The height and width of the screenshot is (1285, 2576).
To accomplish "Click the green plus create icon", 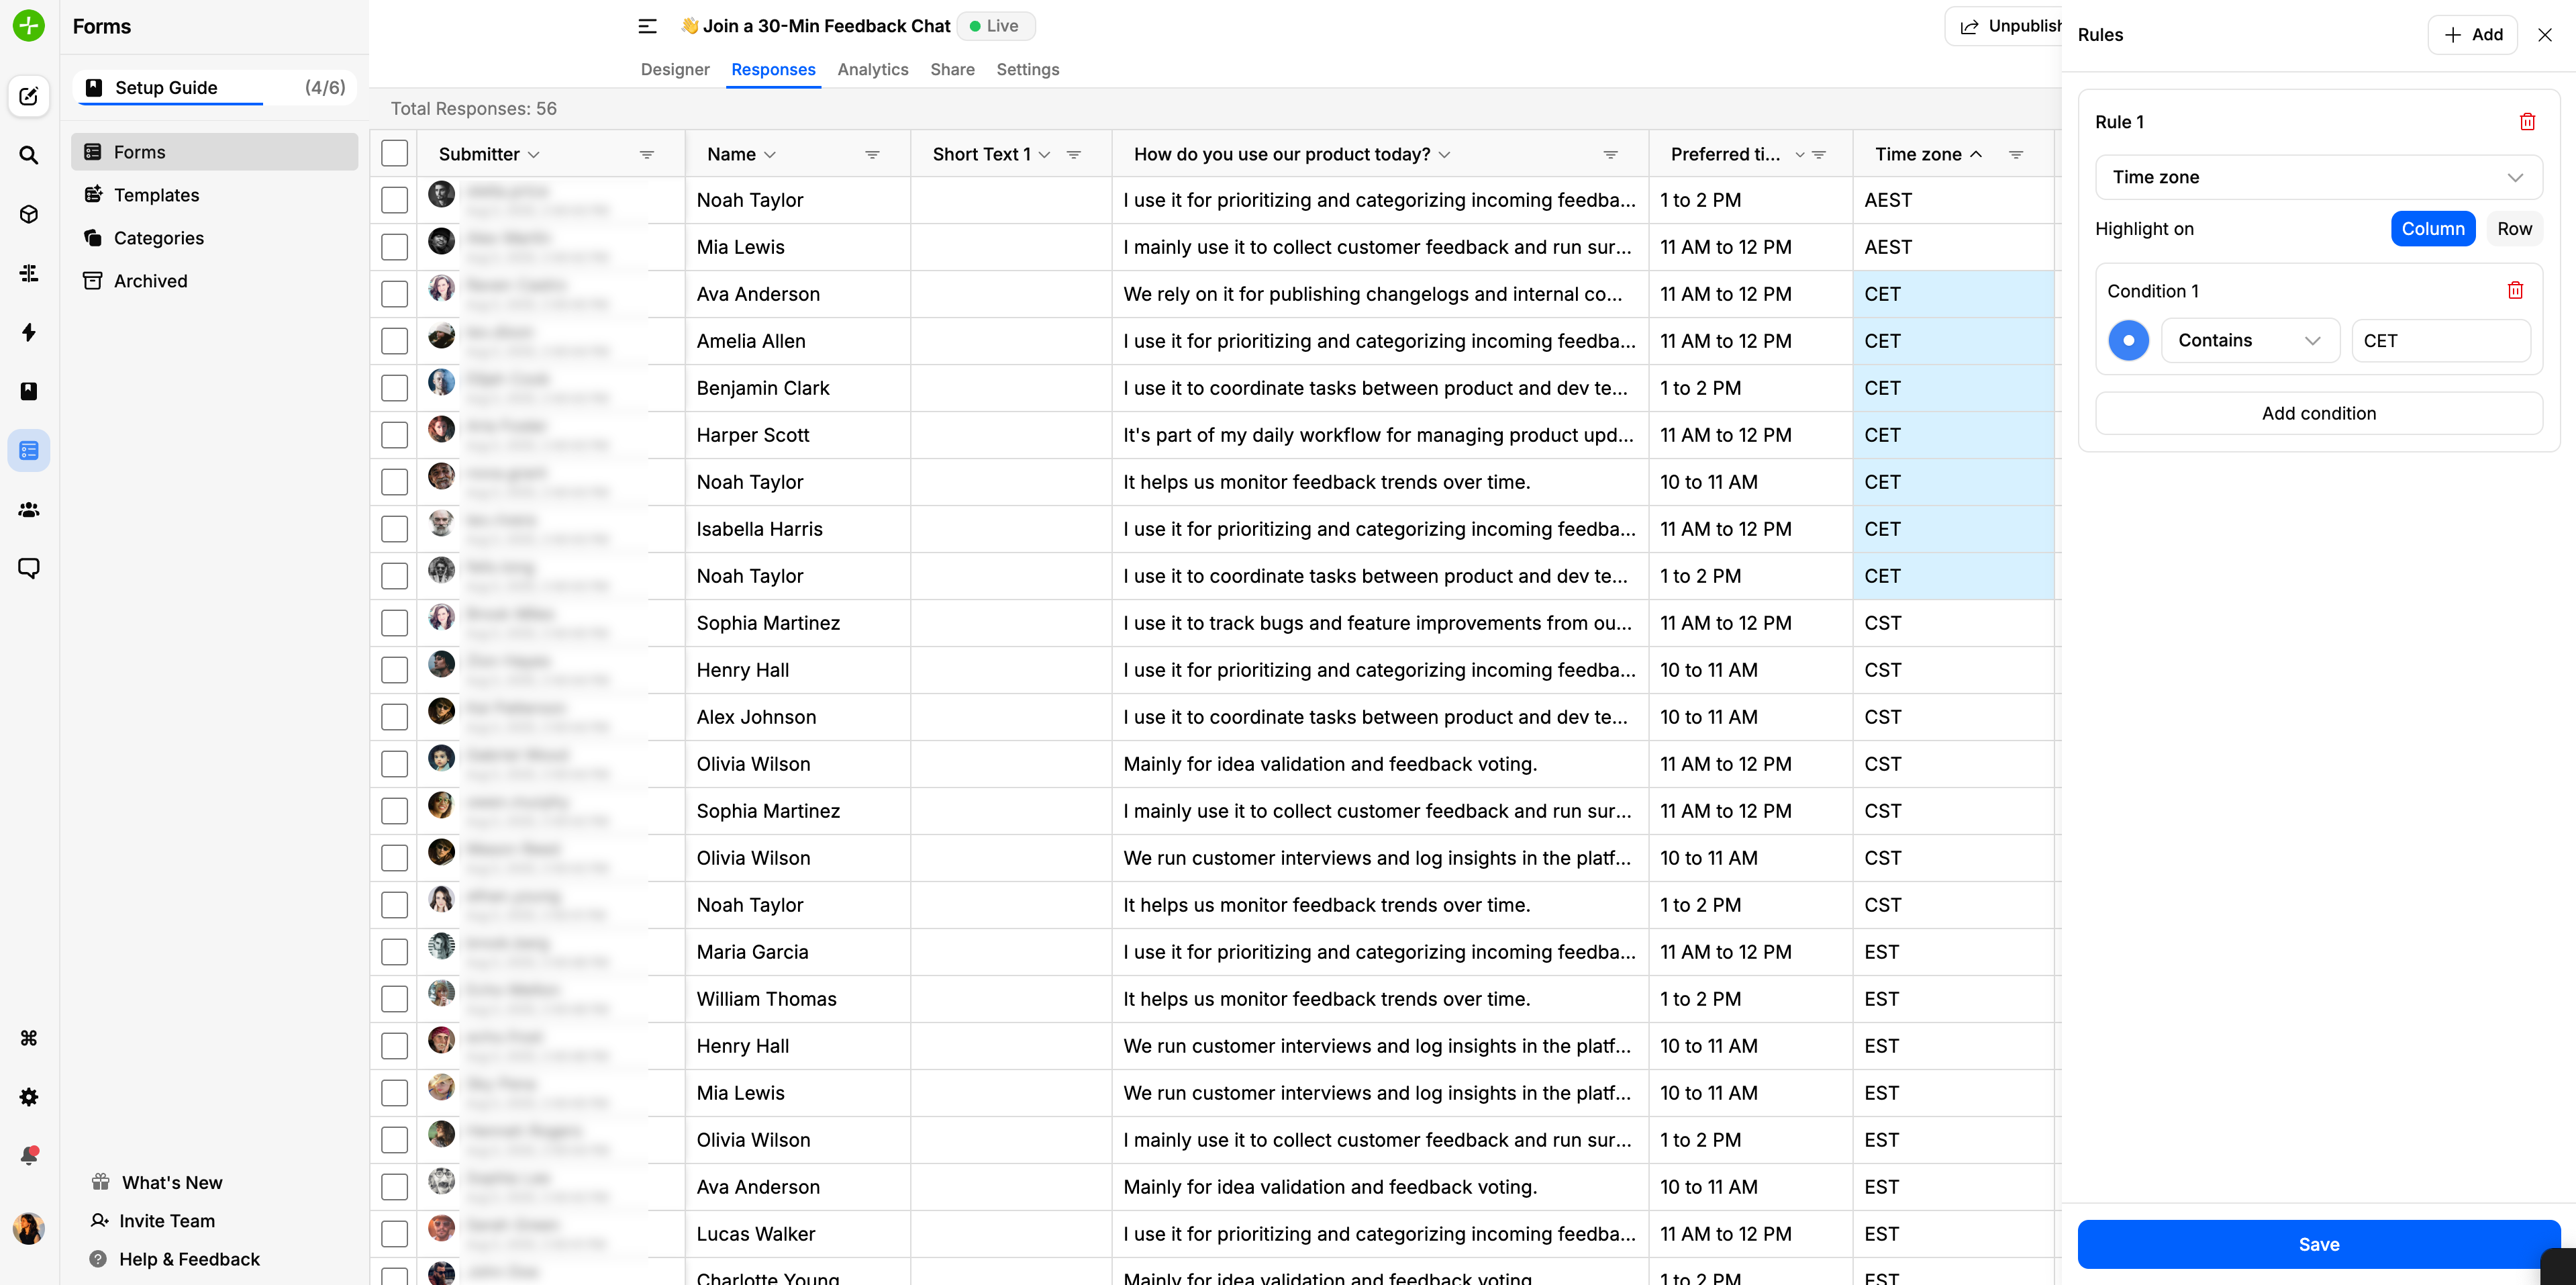I will pyautogui.click(x=29, y=26).
